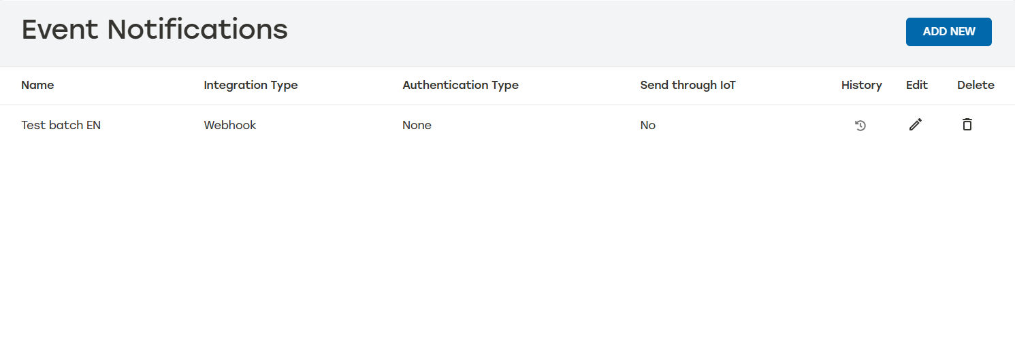Screen dimensions: 1015x360
Task: Delete Test batch EN using trash icon
Action: (967, 124)
